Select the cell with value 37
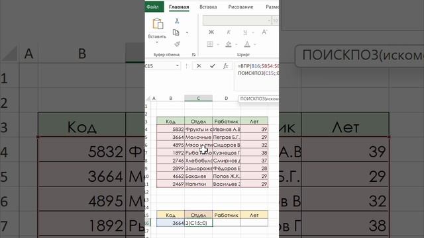This screenshot has width=424, height=238. 254,161
